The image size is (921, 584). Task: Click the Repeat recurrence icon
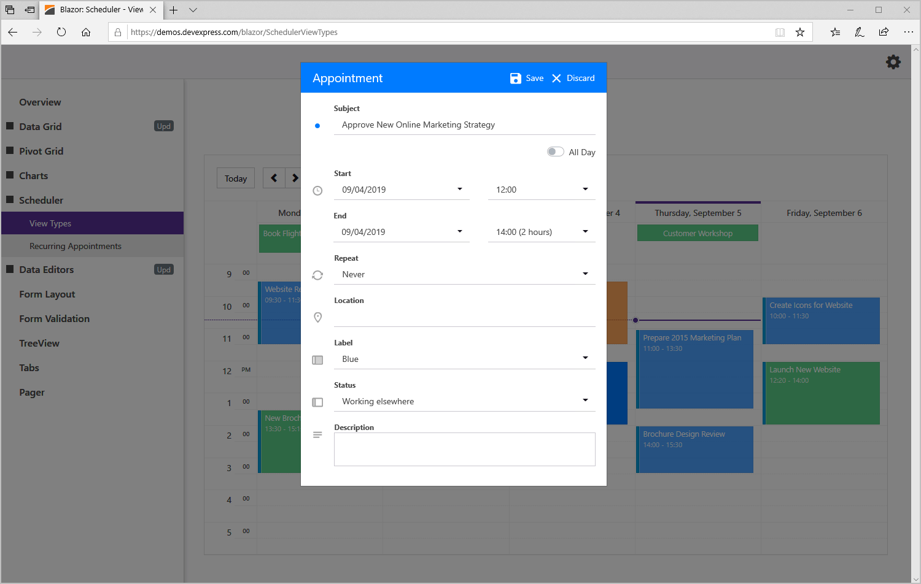[317, 275]
